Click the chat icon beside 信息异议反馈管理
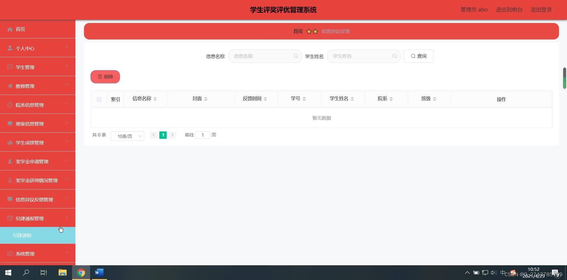 (10, 199)
